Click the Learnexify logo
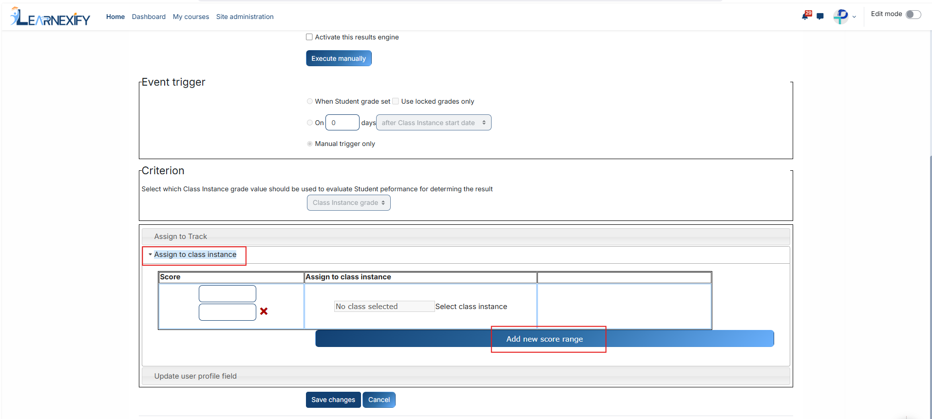Screen dimensions: 932x419 pos(50,17)
